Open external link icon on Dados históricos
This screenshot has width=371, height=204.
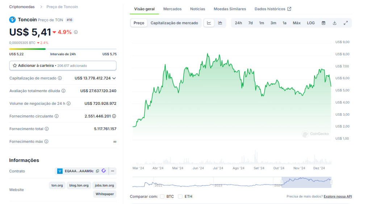[289, 9]
